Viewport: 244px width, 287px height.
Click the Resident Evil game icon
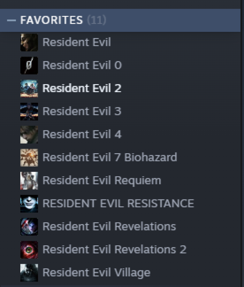pos(29,42)
